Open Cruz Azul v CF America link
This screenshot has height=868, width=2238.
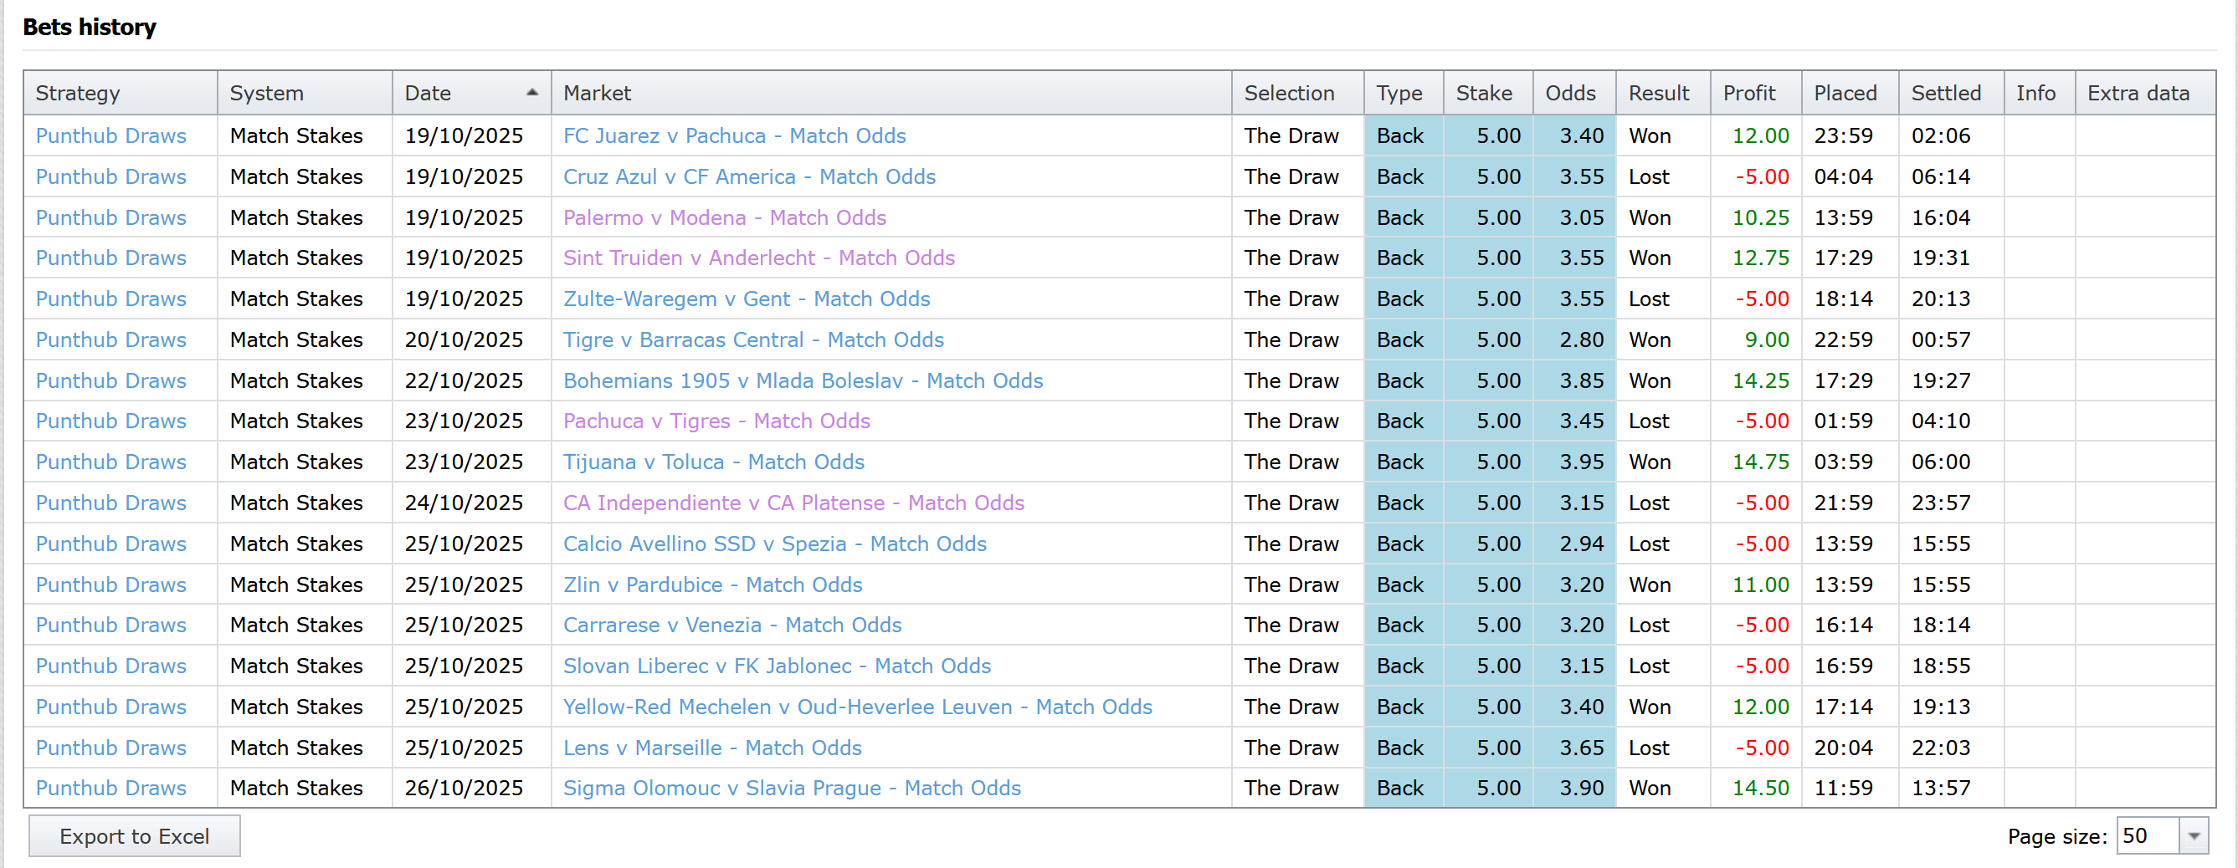749,176
